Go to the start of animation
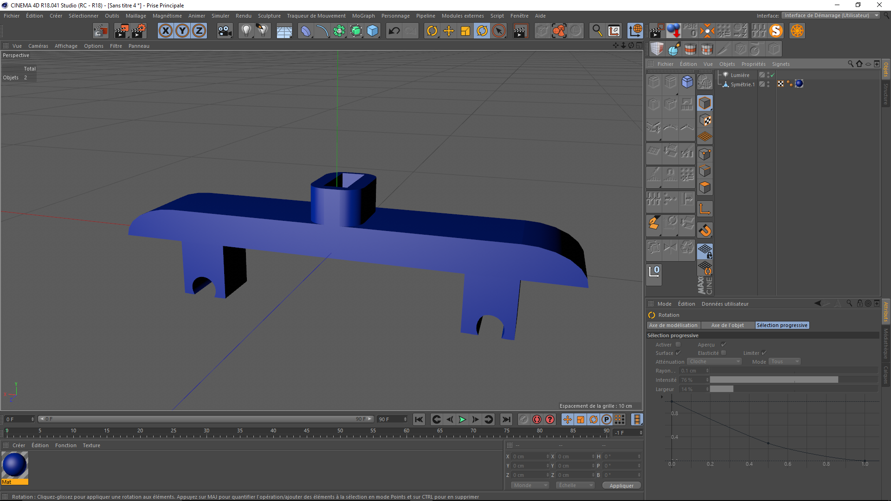The height and width of the screenshot is (501, 891). point(419,419)
